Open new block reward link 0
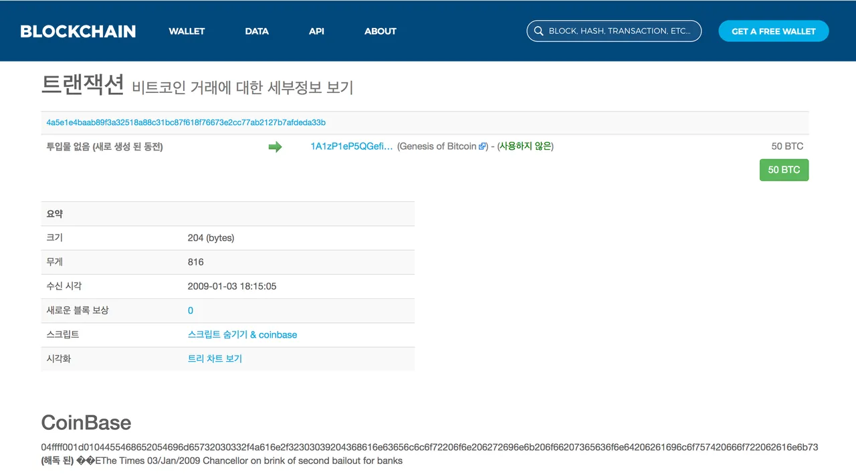This screenshot has height=474, width=856. pos(191,310)
